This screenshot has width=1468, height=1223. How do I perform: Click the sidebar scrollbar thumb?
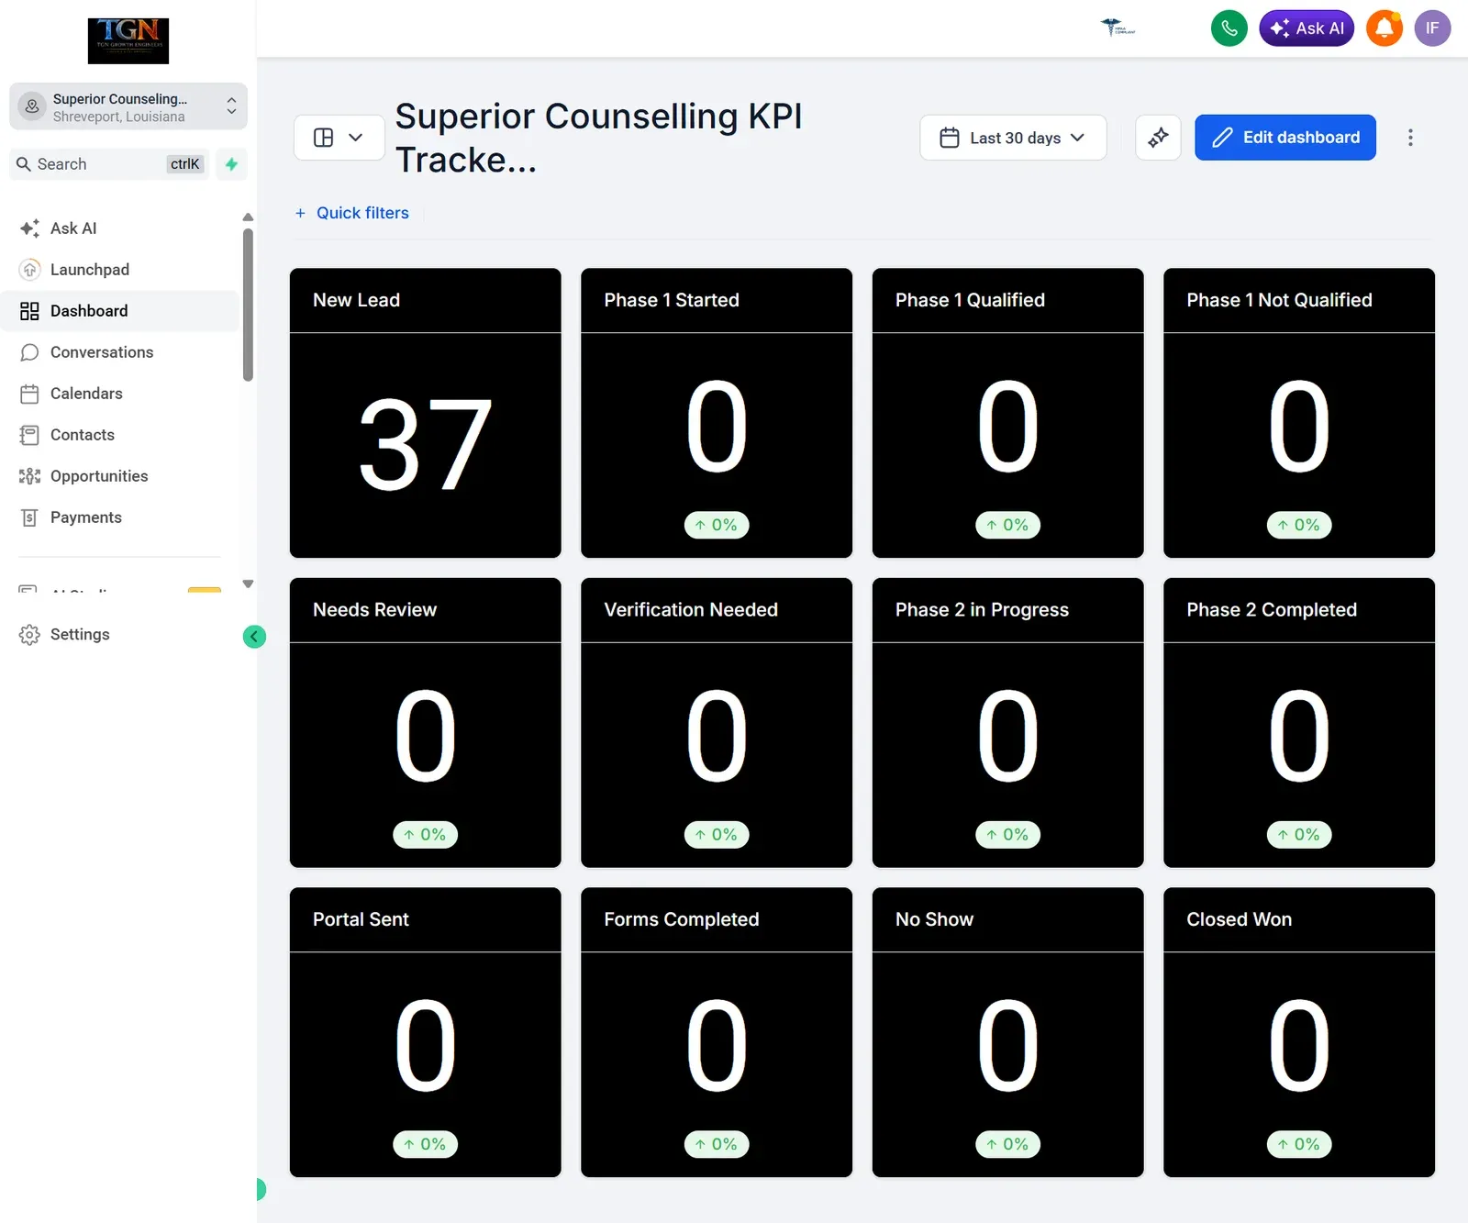tap(248, 305)
